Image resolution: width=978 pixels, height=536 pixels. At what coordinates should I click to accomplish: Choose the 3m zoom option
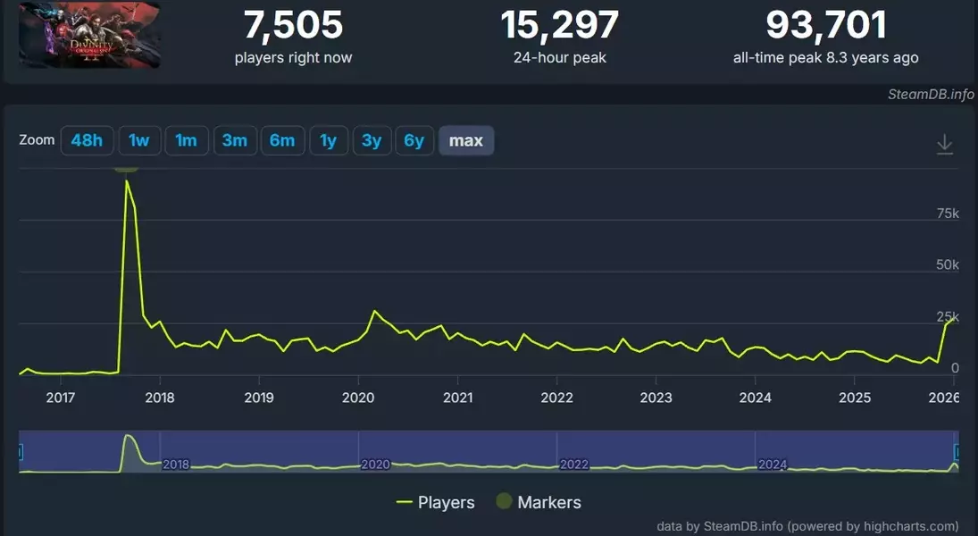(234, 140)
